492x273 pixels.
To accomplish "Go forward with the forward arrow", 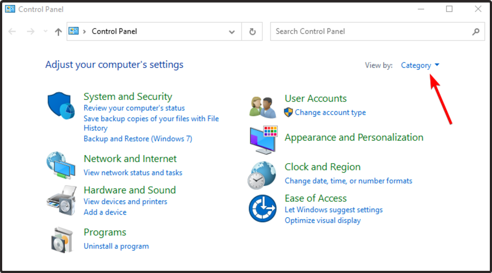I will click(x=31, y=31).
